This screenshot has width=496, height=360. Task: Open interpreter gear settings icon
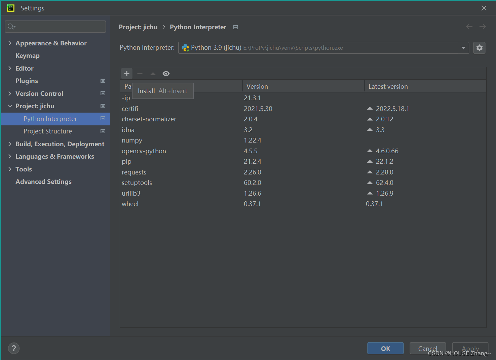point(479,48)
